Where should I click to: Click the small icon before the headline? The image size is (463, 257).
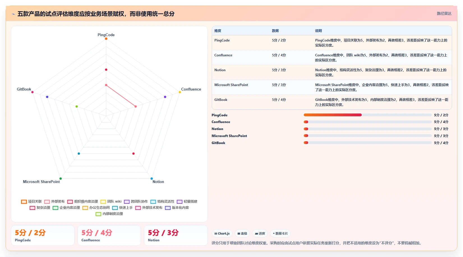[13, 14]
